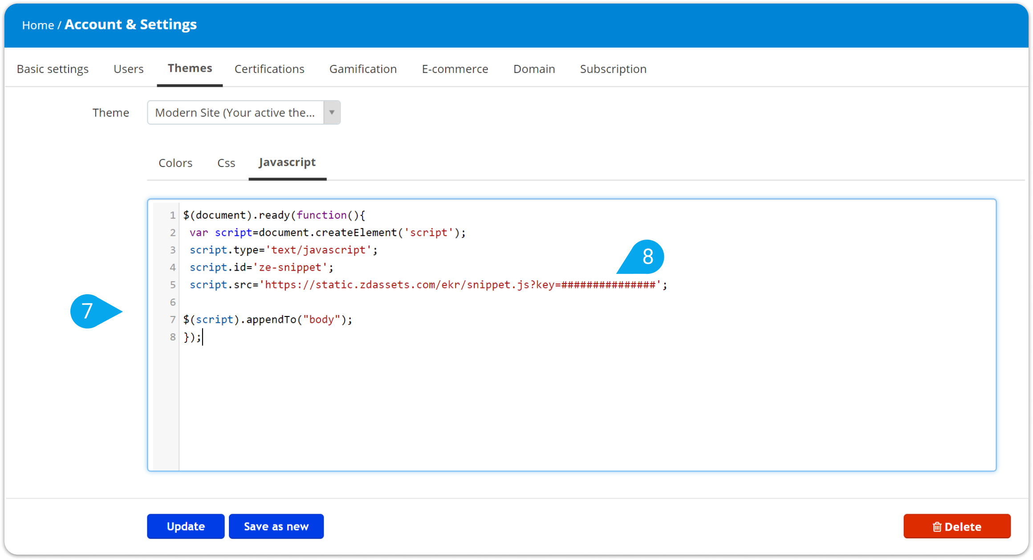Click the trash icon on Delete button

tap(937, 527)
